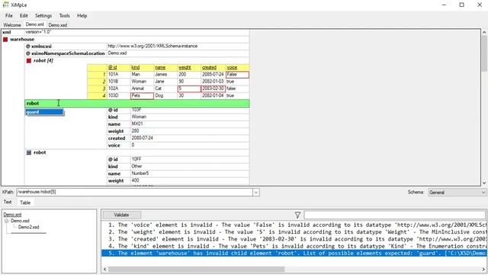Sort by the voice column header

[x=237, y=67]
